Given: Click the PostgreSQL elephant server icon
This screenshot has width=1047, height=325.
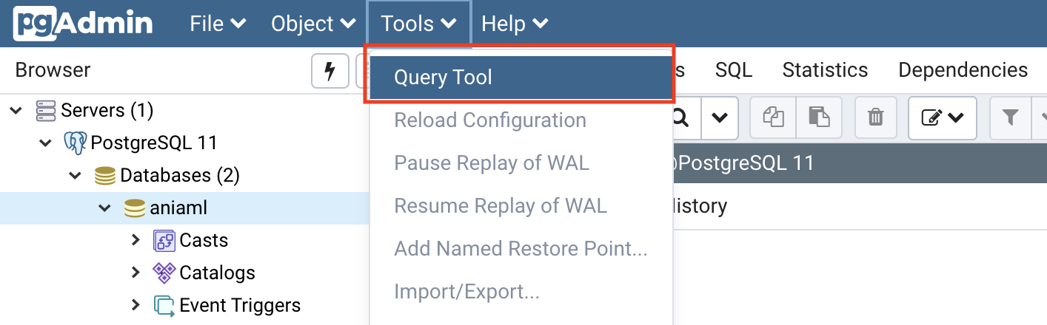Looking at the screenshot, I should point(76,143).
